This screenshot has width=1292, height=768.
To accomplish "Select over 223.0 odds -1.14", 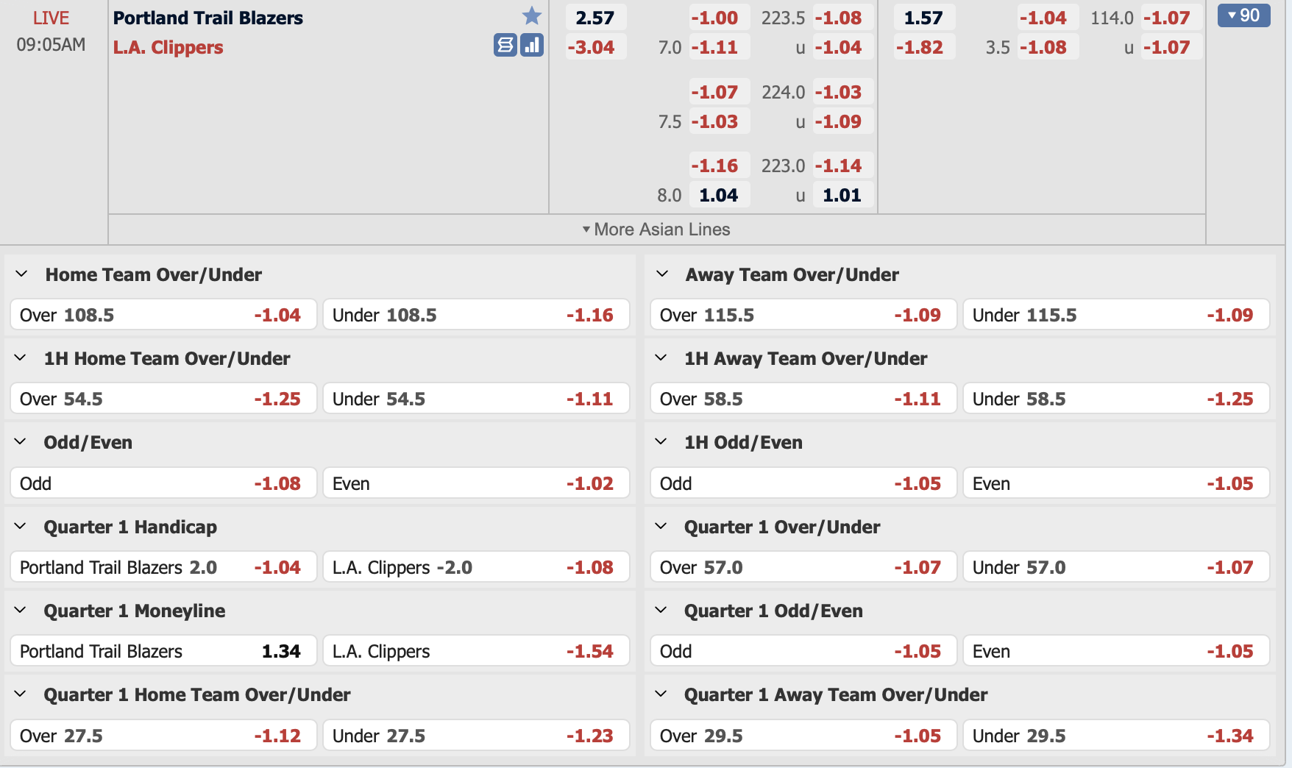I will [x=842, y=166].
